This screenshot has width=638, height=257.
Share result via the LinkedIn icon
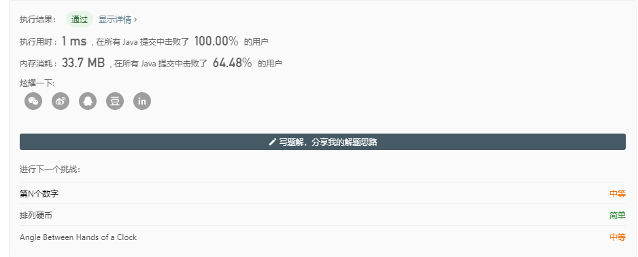[142, 101]
